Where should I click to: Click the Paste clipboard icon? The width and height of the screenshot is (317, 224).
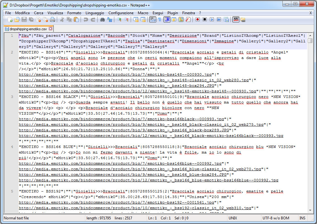pyautogui.click(x=76, y=20)
